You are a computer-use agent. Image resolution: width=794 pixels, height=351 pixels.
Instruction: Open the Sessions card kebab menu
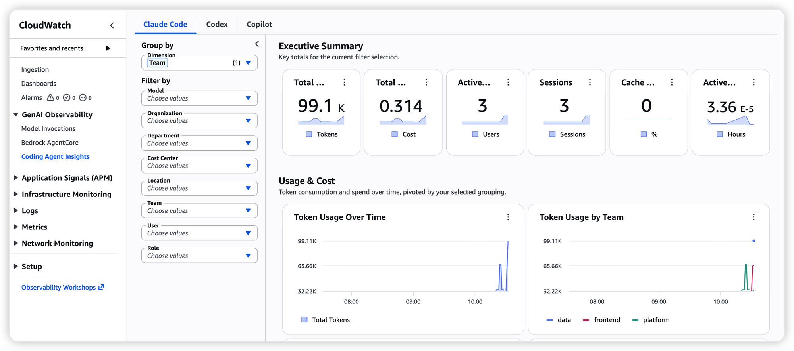pos(590,82)
